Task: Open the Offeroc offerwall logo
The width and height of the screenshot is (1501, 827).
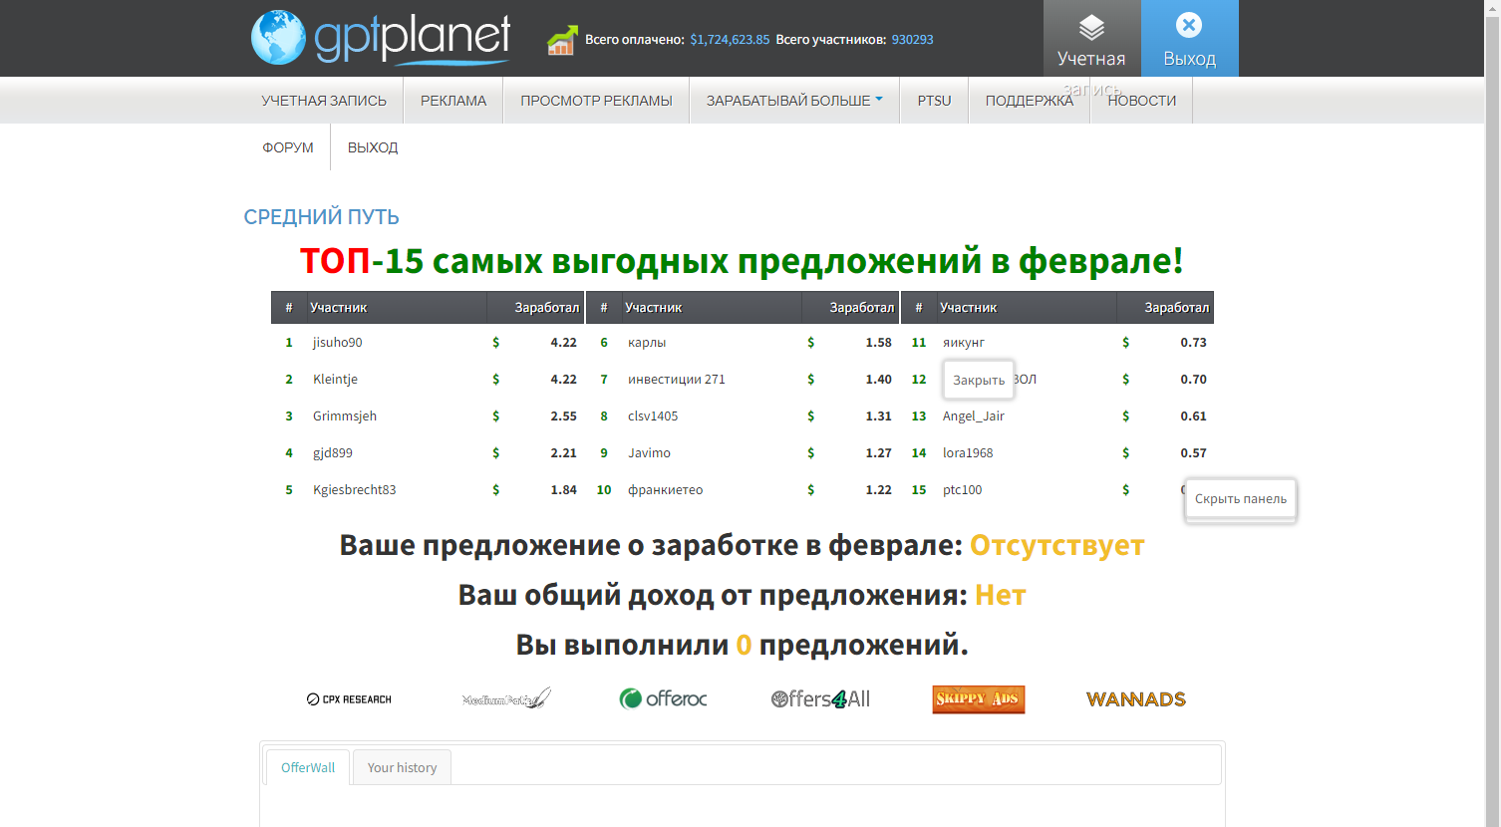Action: coord(663,698)
